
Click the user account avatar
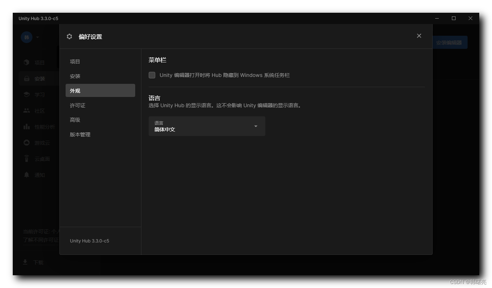27,37
